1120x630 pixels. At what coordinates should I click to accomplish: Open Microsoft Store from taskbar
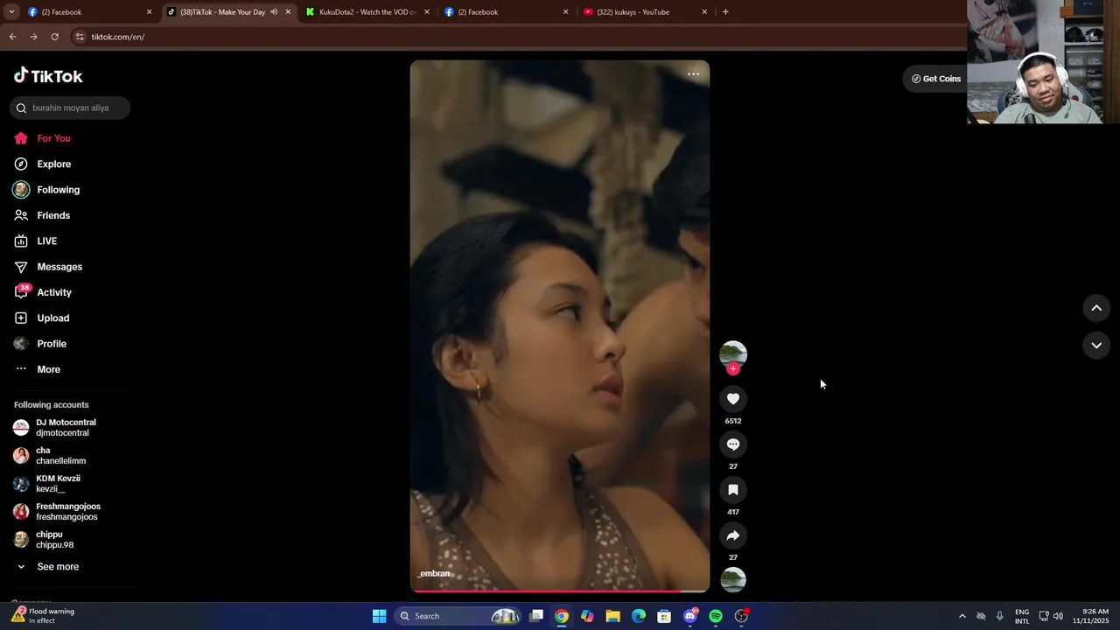coord(664,616)
